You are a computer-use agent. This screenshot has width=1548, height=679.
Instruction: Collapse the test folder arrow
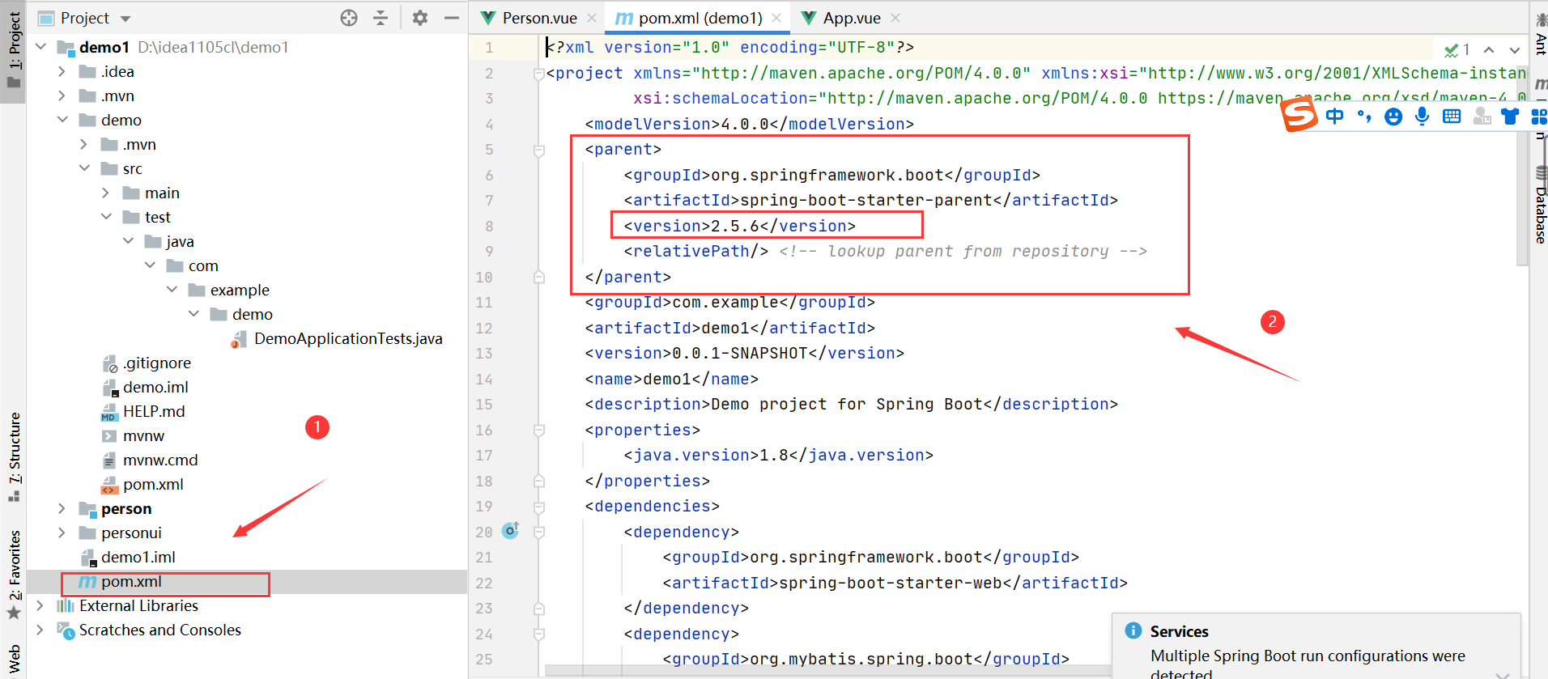tap(106, 217)
